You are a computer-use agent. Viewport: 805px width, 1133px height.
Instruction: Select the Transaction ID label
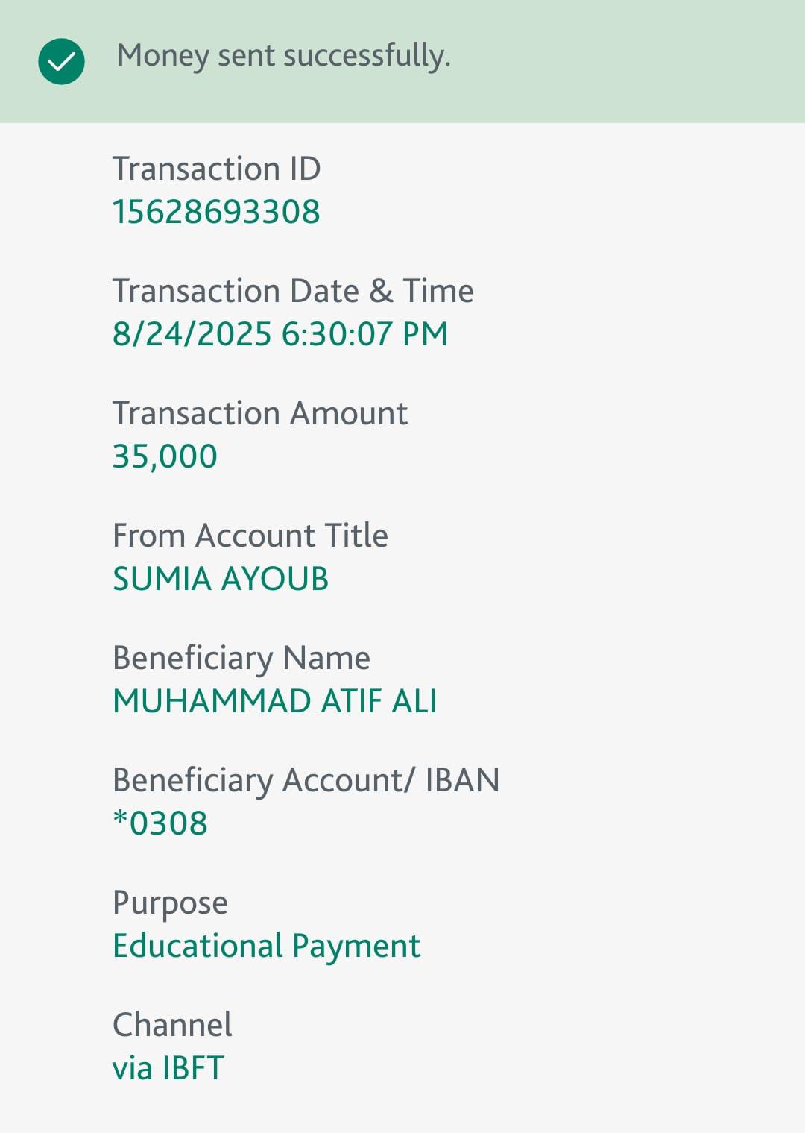coord(216,169)
